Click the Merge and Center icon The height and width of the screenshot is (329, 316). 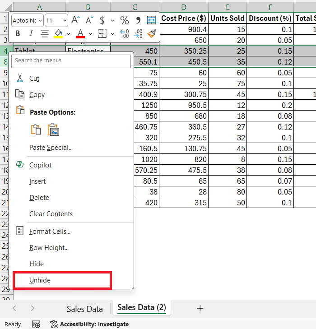(x=151, y=20)
